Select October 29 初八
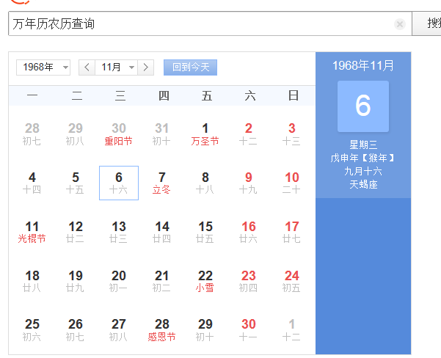This screenshot has width=441, height=358. [76, 134]
